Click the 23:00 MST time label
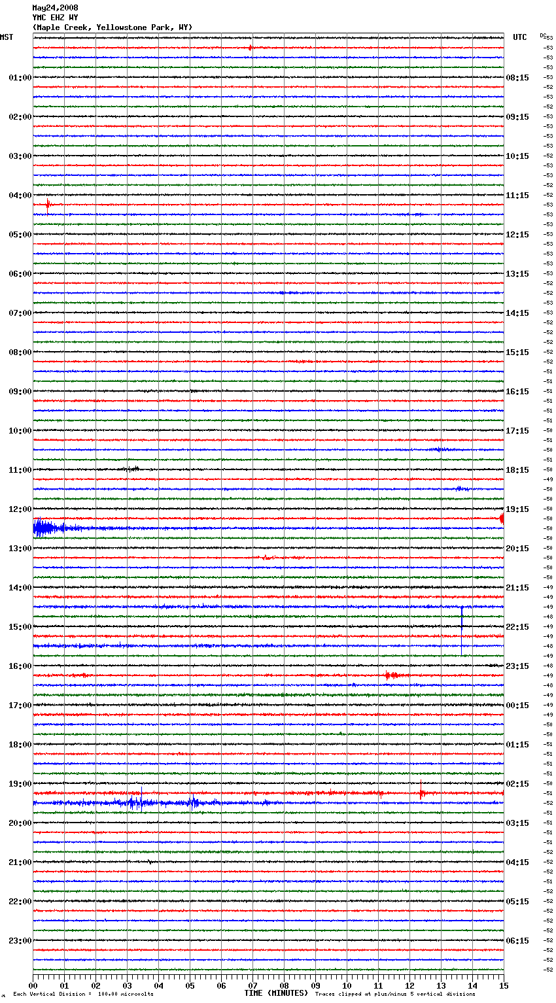This screenshot has width=556, height=1003. (20, 941)
